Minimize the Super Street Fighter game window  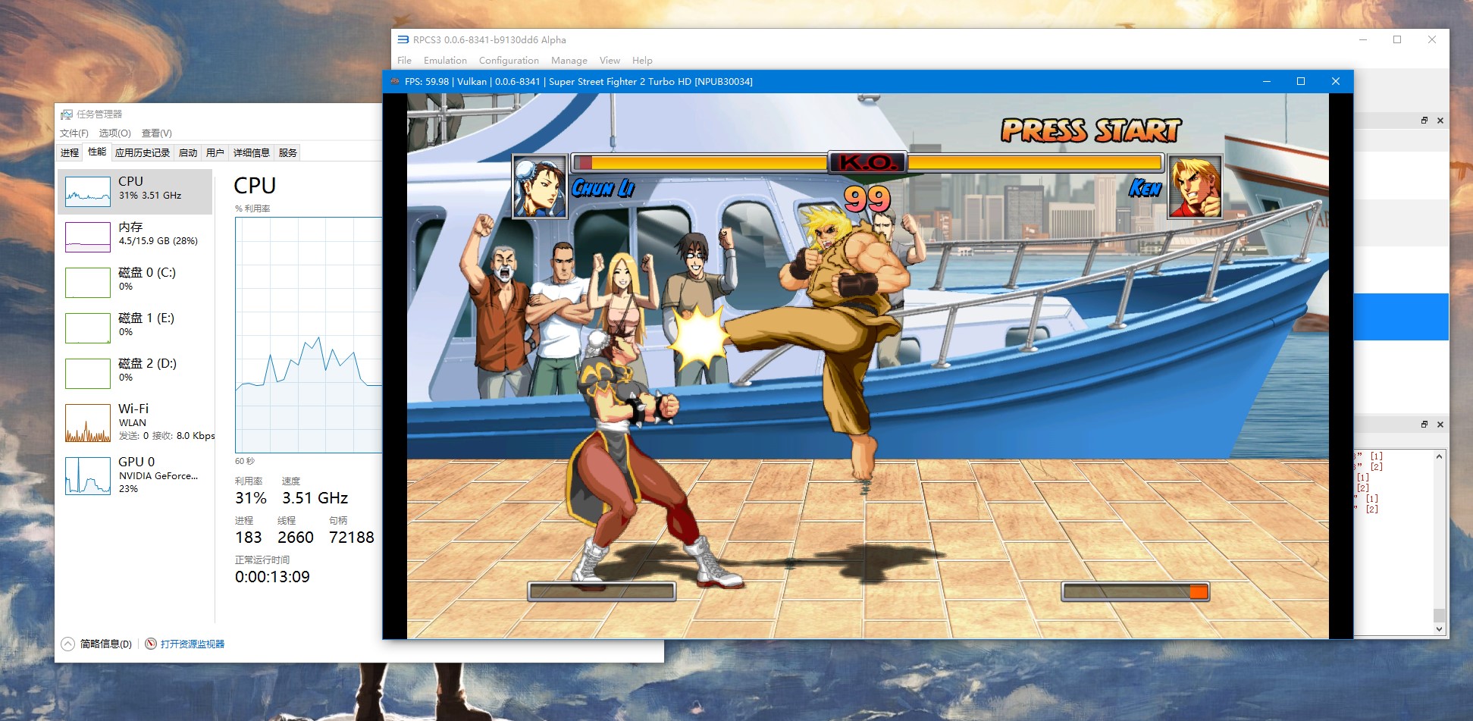coord(1266,81)
